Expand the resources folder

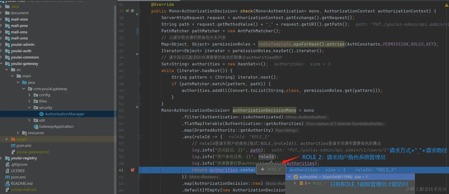click(18, 133)
